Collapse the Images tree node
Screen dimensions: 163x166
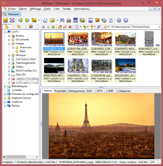pyautogui.click(x=9, y=44)
